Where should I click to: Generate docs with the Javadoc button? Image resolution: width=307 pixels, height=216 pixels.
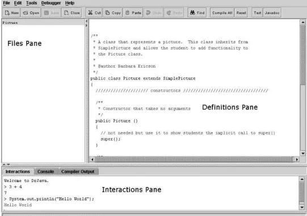[x=272, y=12]
